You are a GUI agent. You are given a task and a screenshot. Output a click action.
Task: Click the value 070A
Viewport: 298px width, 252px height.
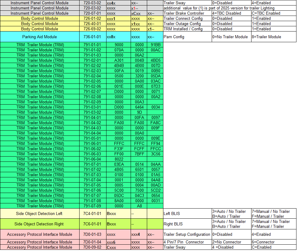pyautogui.click(x=119, y=50)
